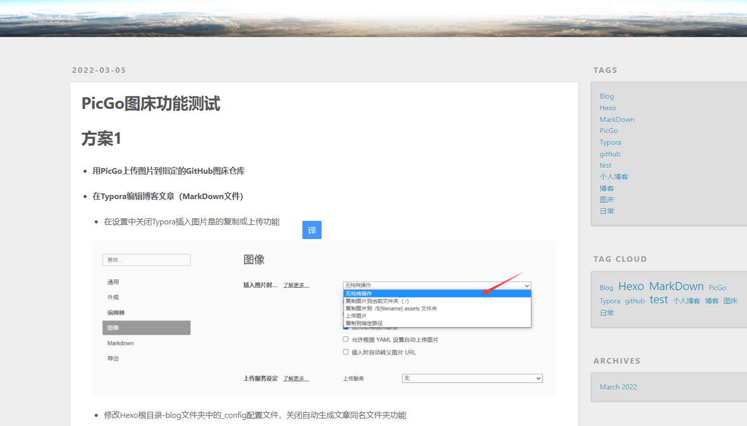The width and height of the screenshot is (747, 426).
Task: Choose highlighted 无特殊操作 option in the list
Action: pos(437,293)
